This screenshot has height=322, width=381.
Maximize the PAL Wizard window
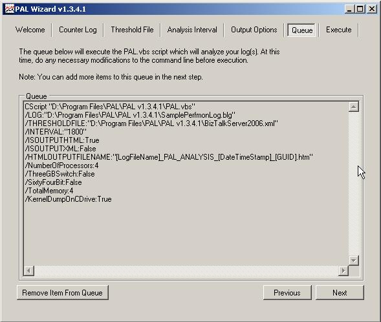[x=360, y=9]
